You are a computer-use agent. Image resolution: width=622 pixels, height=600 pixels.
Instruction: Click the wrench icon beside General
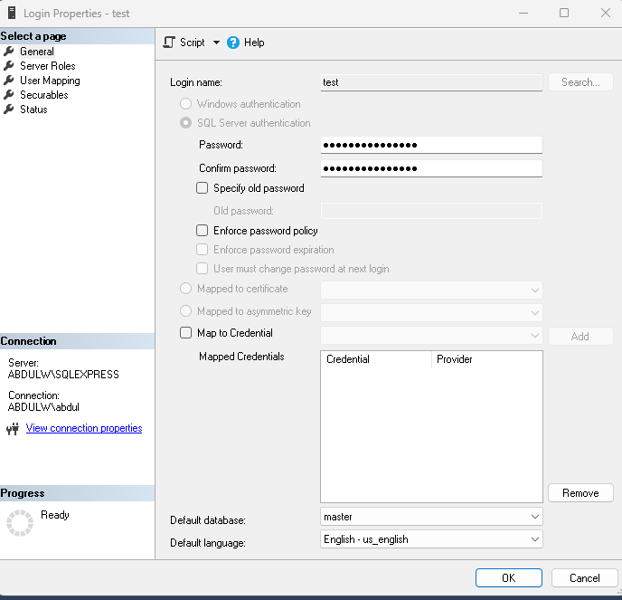(x=10, y=52)
